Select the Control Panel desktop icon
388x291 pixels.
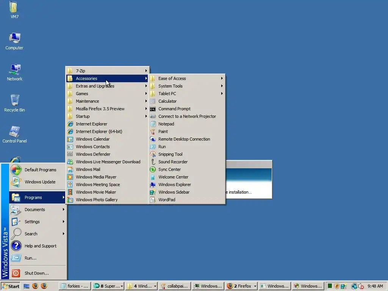[x=15, y=131]
